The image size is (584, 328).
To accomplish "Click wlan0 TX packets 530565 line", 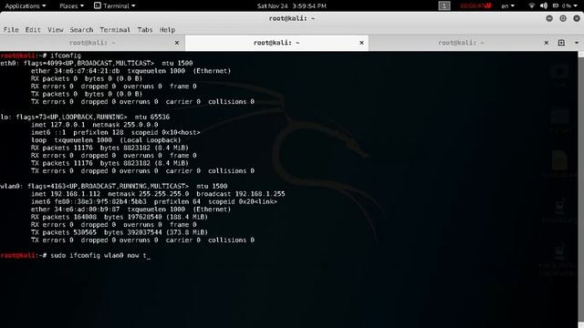I will (x=120, y=232).
